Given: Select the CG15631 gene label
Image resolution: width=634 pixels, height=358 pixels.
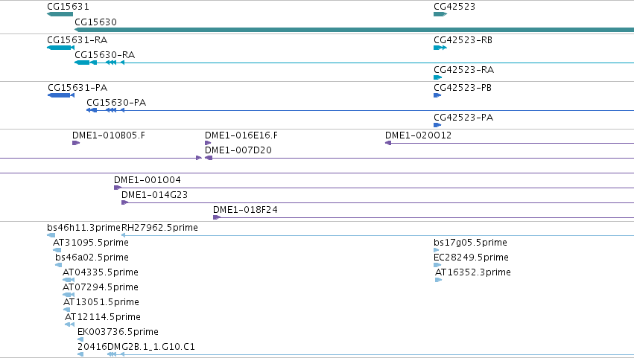Looking at the screenshot, I should (68, 7).
